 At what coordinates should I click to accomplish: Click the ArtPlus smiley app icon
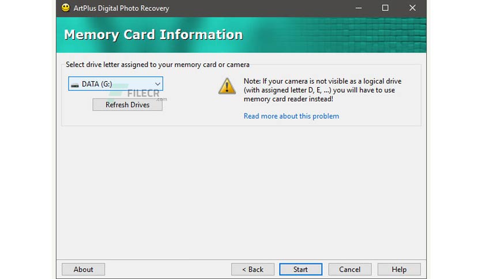click(x=66, y=7)
